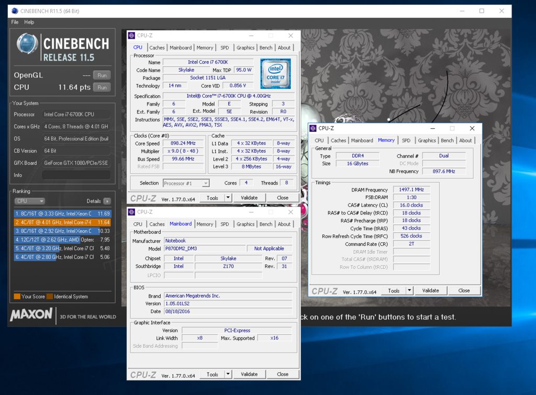Select SPD tab in Mainboard CPU-Z window
Image resolution: width=536 pixels, height=395 pixels.
pos(225,224)
